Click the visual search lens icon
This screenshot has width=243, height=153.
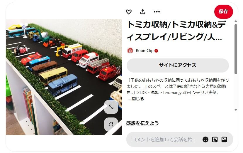point(111,125)
